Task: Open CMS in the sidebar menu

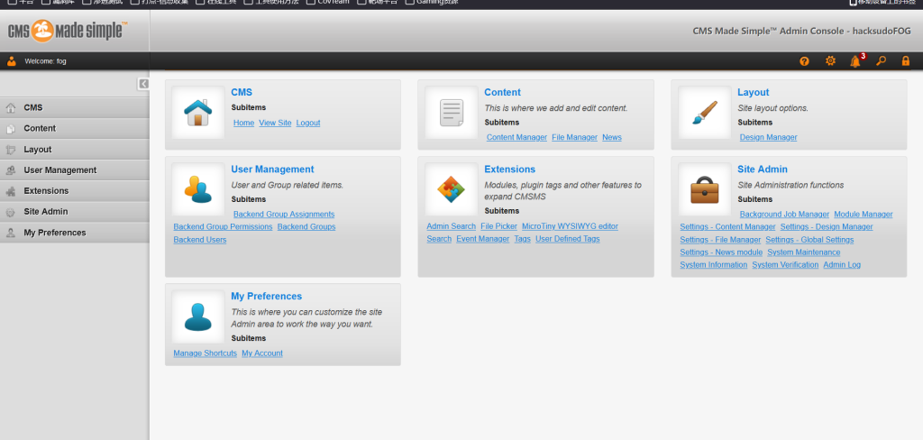Action: tap(74, 108)
